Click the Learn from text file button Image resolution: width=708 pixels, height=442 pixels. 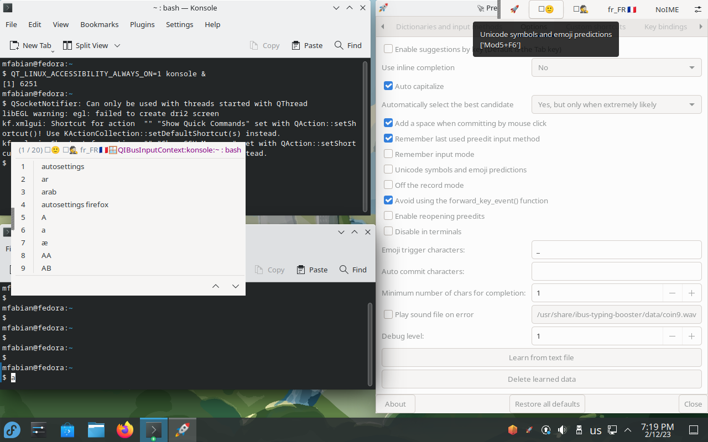542,357
